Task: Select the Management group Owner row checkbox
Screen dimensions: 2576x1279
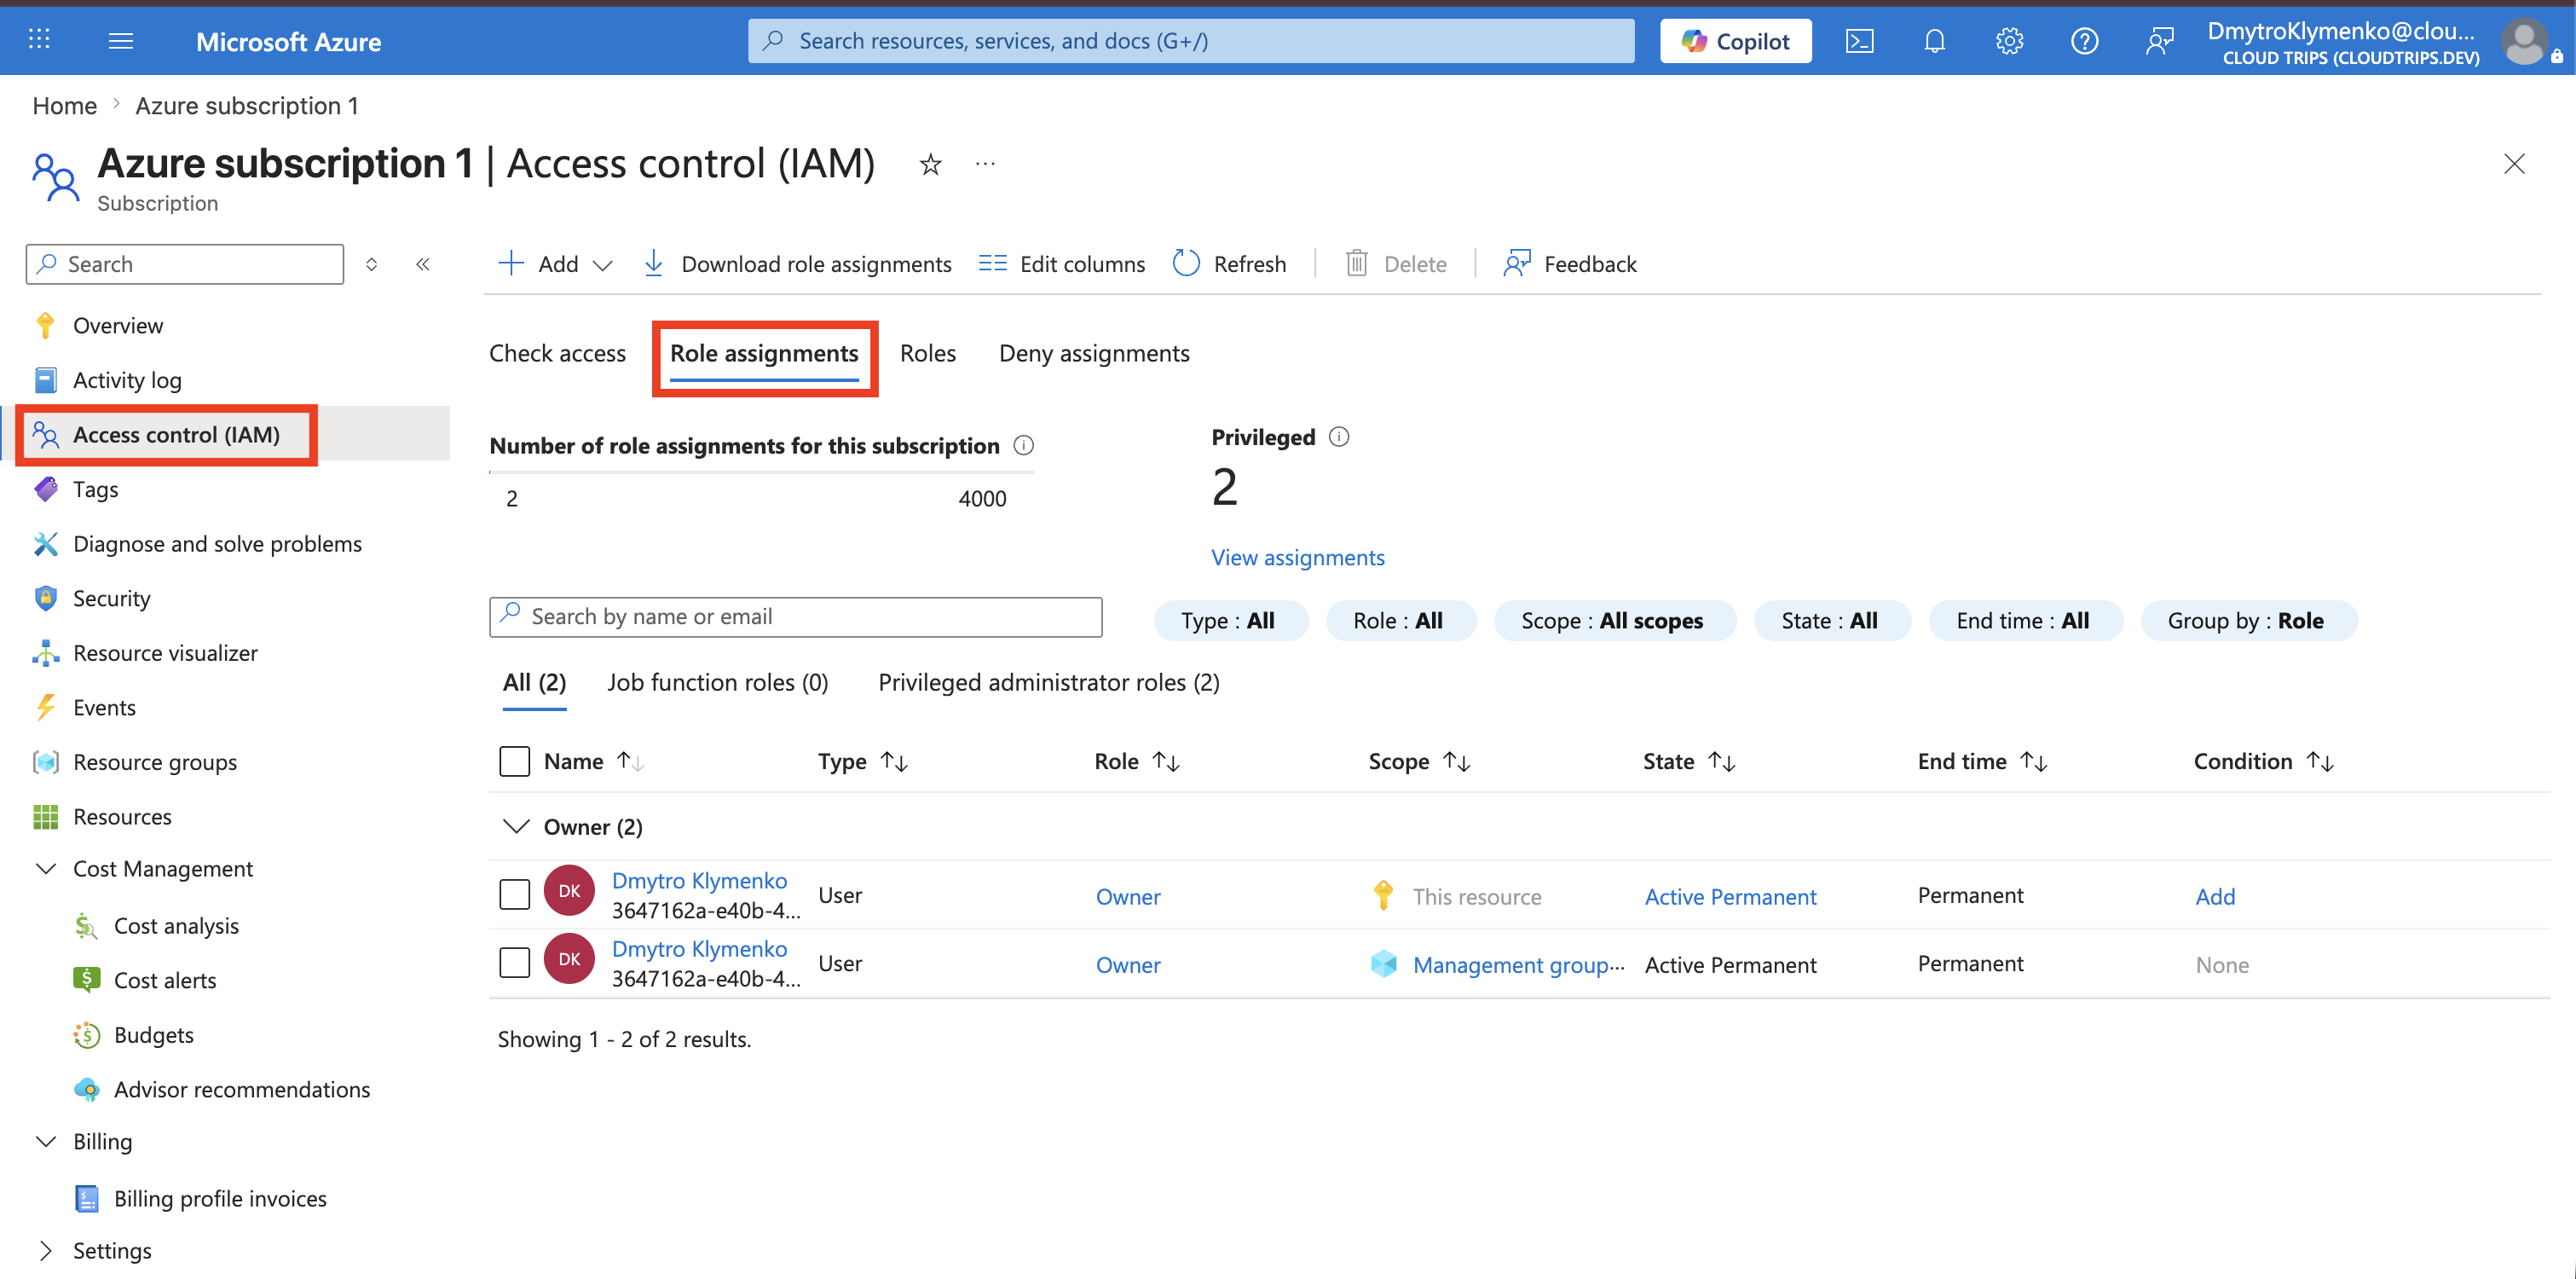Action: coord(514,962)
